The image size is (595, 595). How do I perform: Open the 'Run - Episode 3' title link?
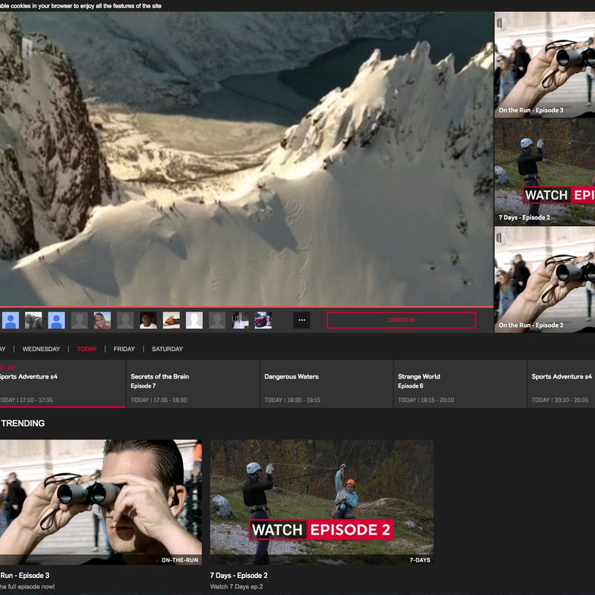(25, 575)
